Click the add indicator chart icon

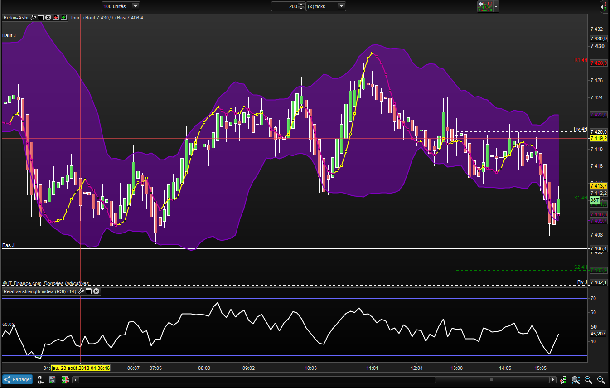[484, 6]
